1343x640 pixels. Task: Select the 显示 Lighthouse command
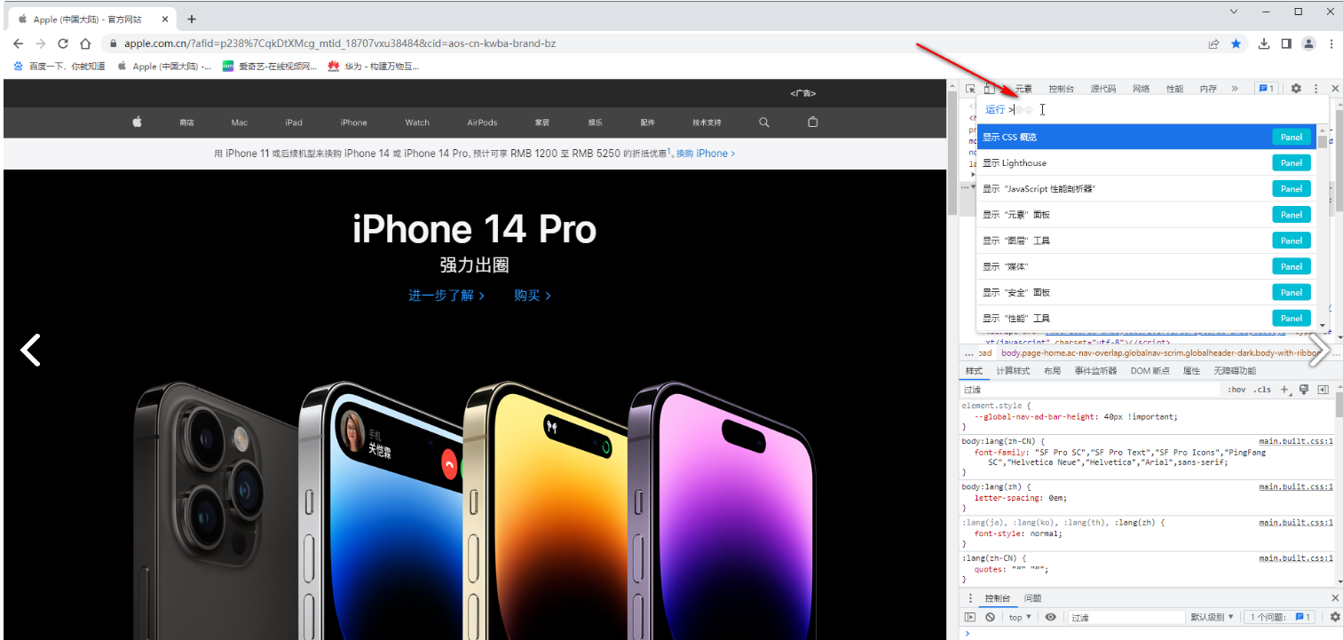[1147, 162]
